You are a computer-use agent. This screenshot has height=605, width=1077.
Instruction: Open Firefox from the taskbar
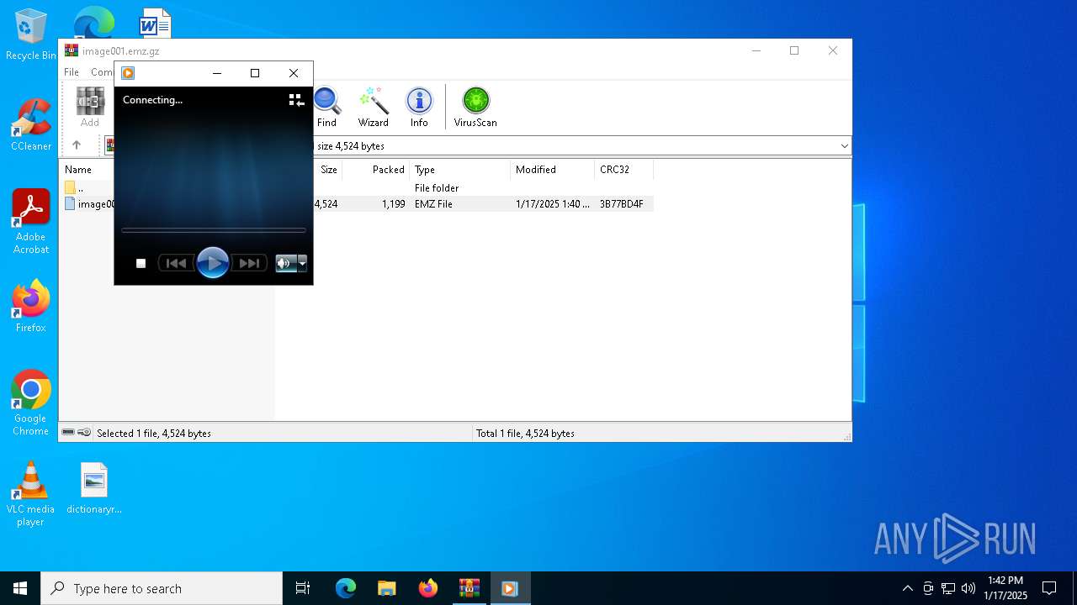coord(428,588)
